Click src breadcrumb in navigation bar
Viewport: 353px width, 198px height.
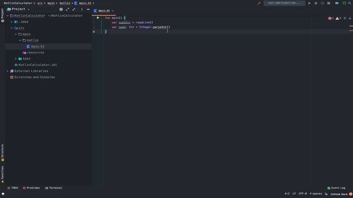(x=40, y=3)
